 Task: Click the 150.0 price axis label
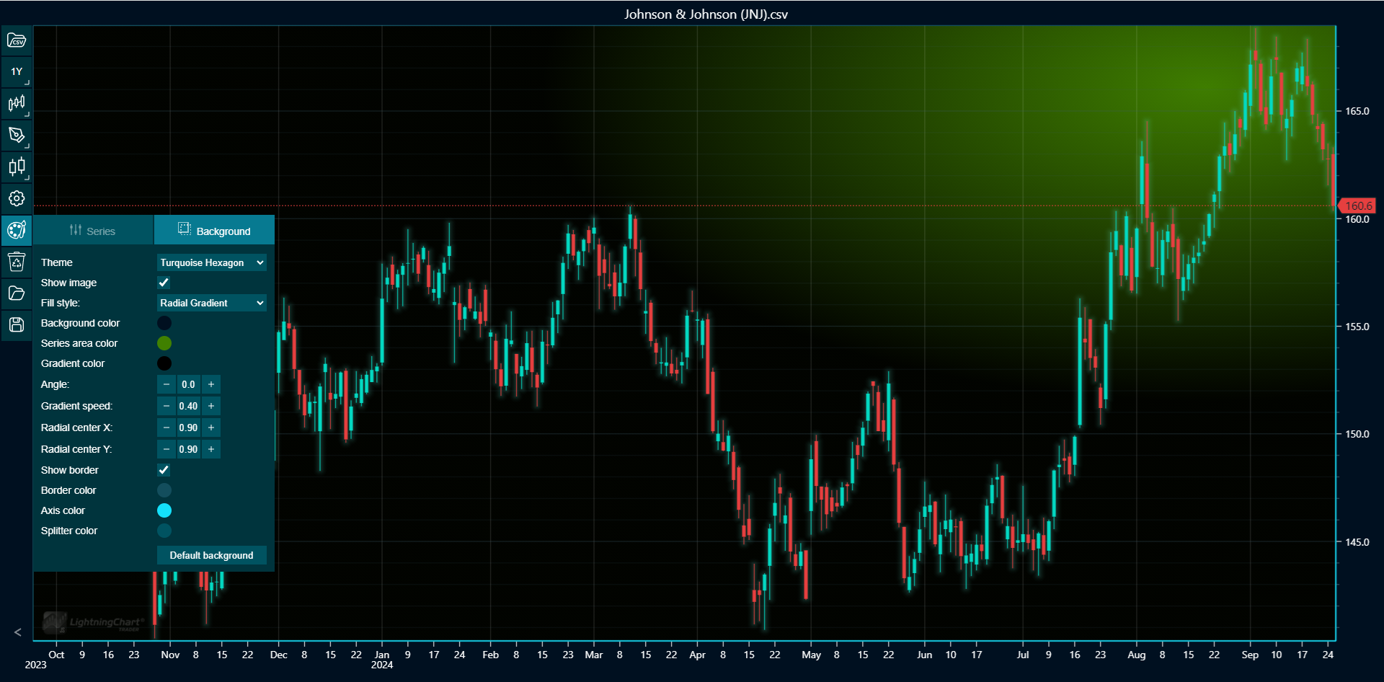(x=1357, y=434)
